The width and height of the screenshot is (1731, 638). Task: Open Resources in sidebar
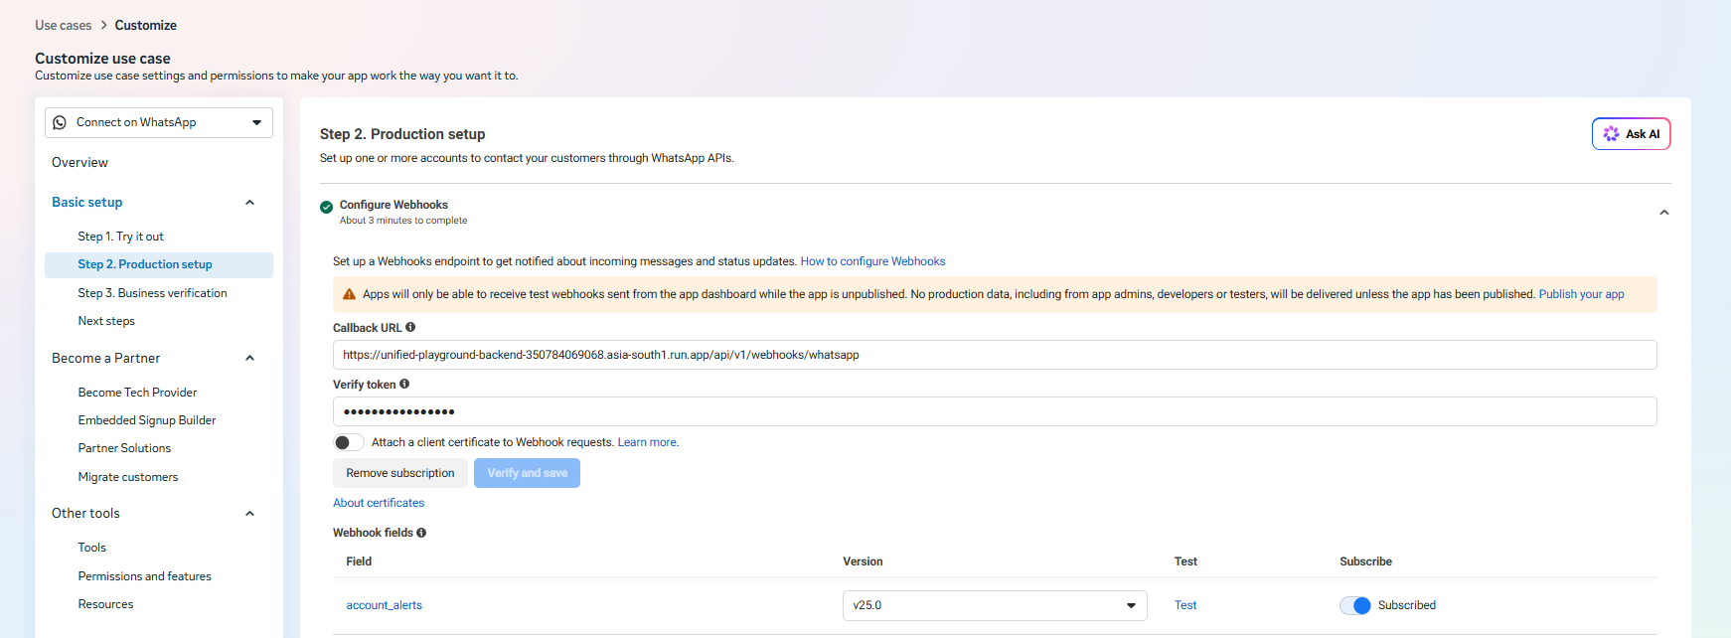tap(105, 604)
